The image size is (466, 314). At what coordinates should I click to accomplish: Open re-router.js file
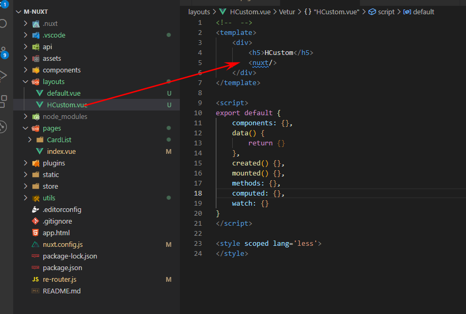click(59, 280)
